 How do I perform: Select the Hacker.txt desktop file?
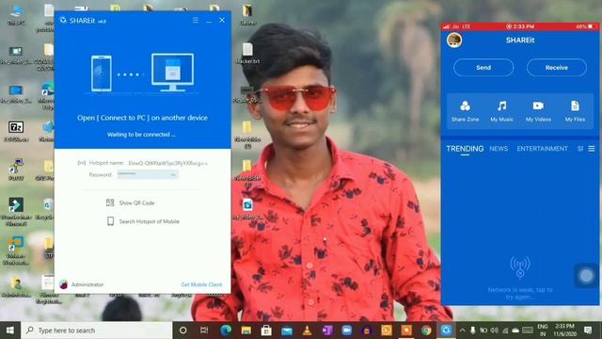coord(247,53)
